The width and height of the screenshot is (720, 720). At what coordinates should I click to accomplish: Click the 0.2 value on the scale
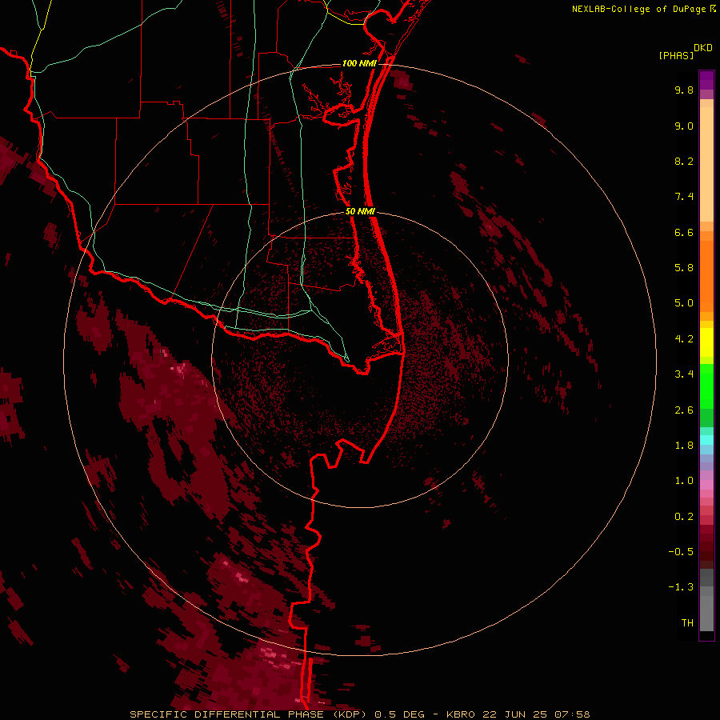click(684, 517)
